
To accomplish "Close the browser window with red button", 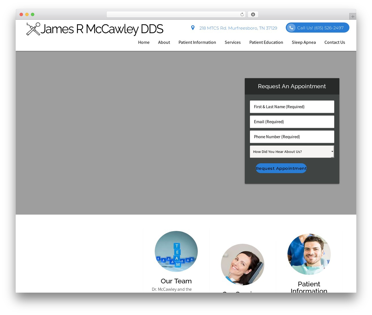I will coord(21,15).
